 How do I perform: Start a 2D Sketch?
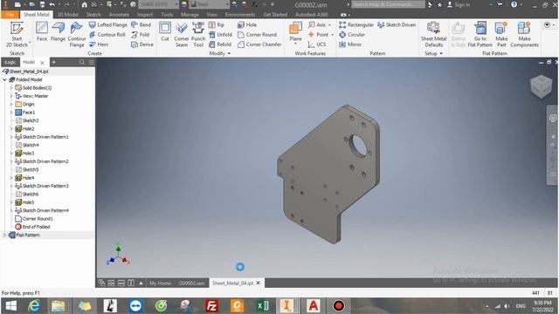coord(17,34)
